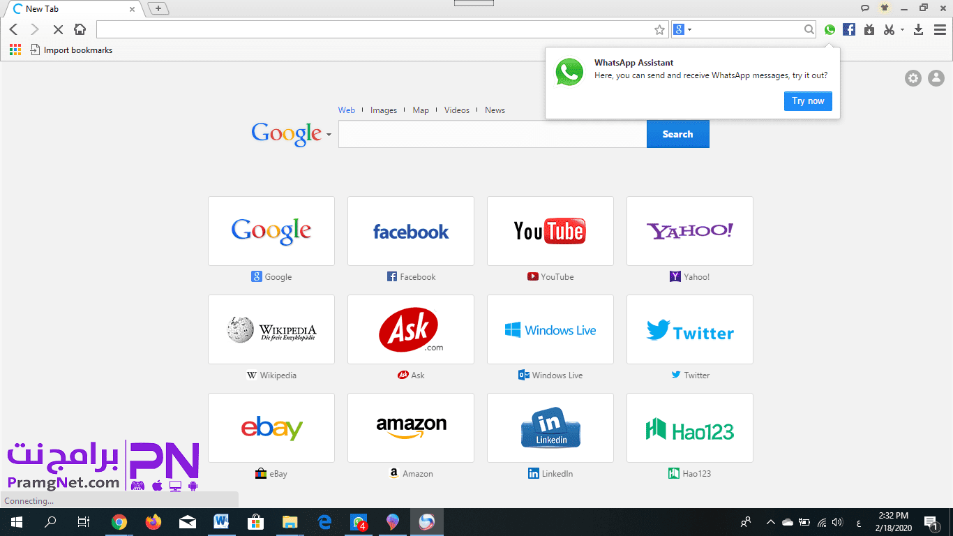Open Firefox from the taskbar
The width and height of the screenshot is (953, 536).
pos(153,522)
